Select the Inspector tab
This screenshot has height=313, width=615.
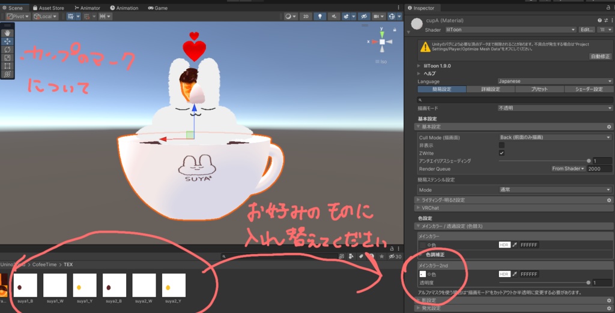click(421, 8)
